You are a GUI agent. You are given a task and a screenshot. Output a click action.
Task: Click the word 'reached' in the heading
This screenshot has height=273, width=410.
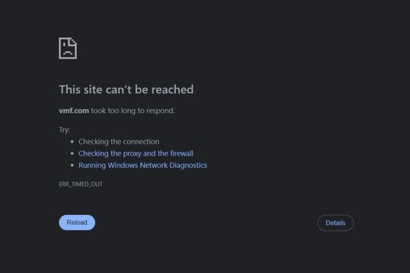click(x=174, y=89)
